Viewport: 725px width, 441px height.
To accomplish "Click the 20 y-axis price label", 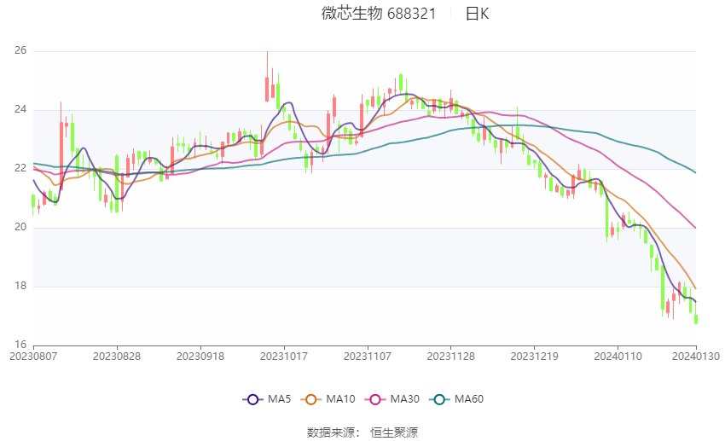I will (20, 227).
